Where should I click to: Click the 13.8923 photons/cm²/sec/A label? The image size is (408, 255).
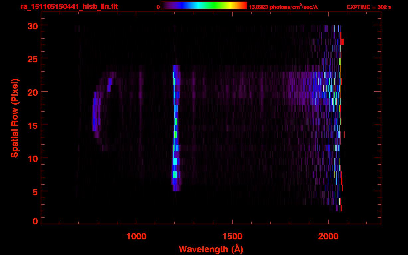pos(283,7)
